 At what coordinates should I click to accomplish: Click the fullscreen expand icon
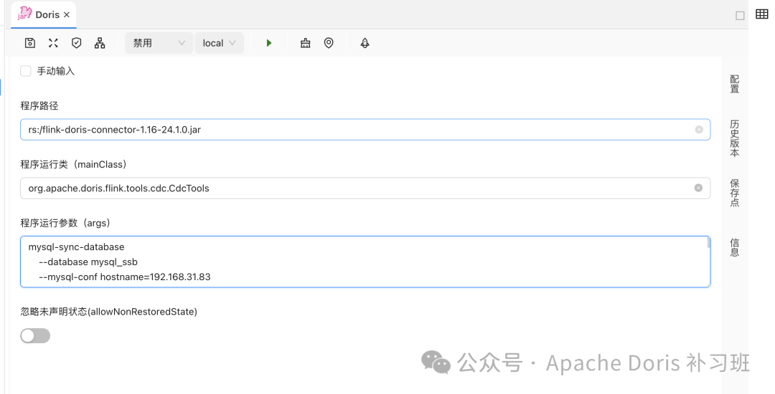(x=53, y=43)
